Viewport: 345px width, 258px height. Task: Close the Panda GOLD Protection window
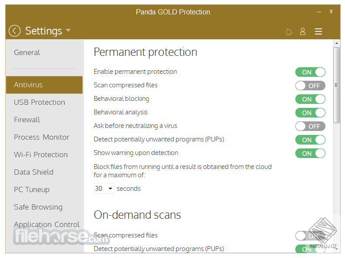click(331, 12)
